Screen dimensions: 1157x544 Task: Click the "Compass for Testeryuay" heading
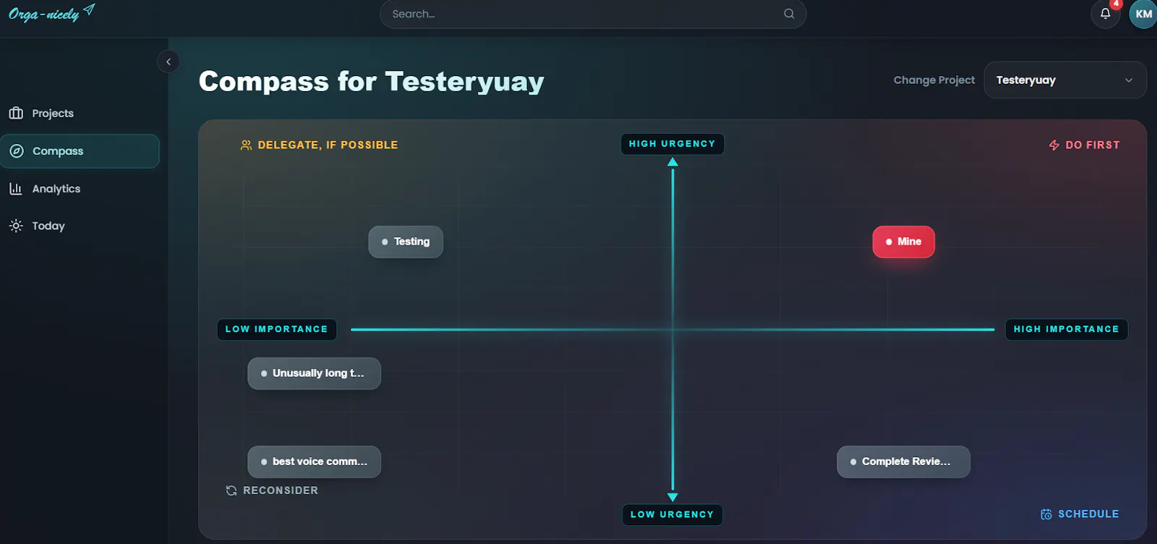click(372, 81)
